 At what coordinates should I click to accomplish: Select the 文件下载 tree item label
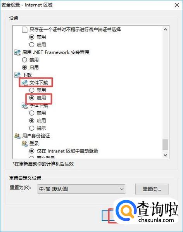tap(39, 83)
